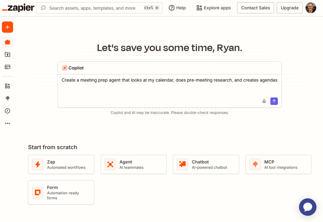Open the chat support bubble
323x222 pixels.
(x=307, y=207)
